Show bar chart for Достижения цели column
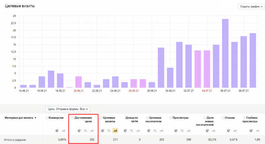 pos(92,131)
